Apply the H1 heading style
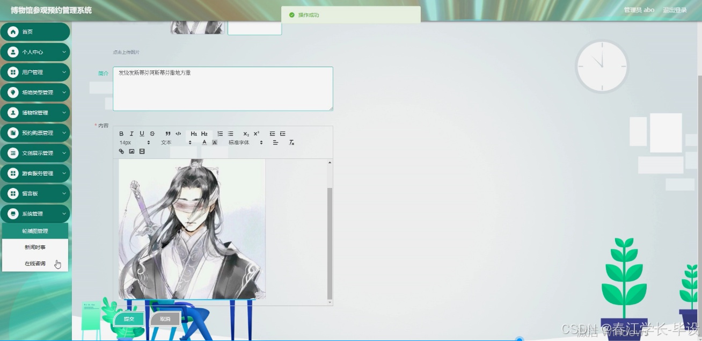 [194, 134]
